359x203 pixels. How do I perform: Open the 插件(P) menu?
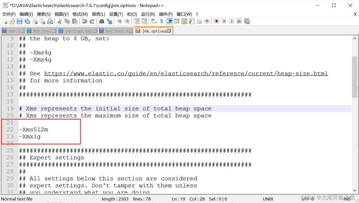[x=166, y=14]
